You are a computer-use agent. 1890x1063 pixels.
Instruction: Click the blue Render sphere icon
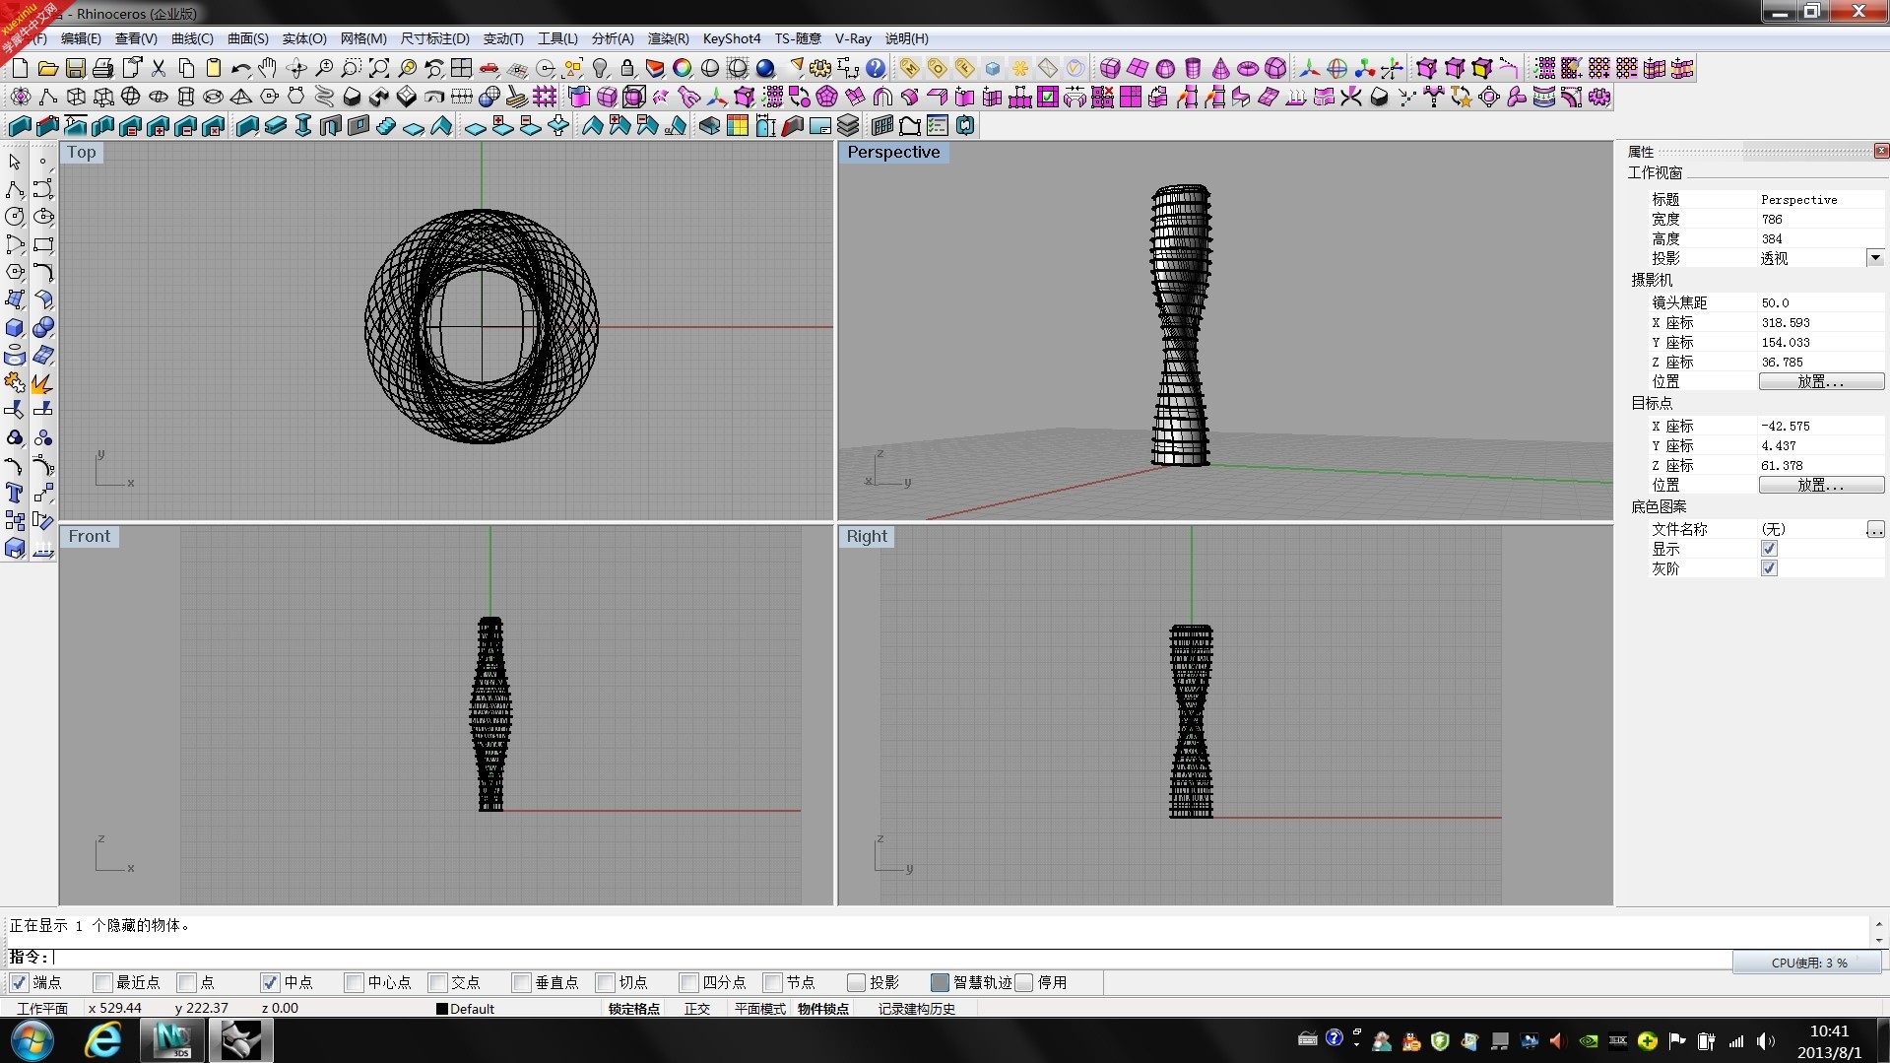pyautogui.click(x=765, y=68)
